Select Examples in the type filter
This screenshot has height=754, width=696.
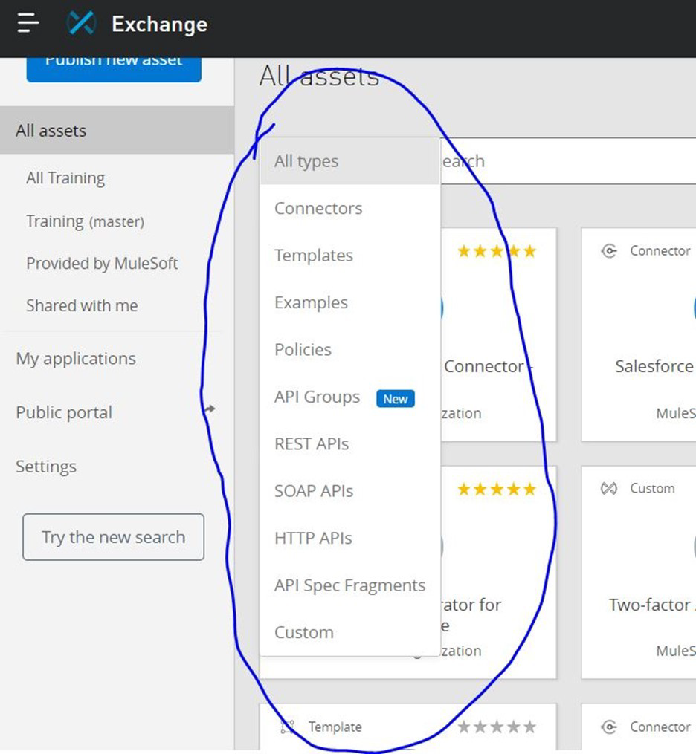point(311,303)
